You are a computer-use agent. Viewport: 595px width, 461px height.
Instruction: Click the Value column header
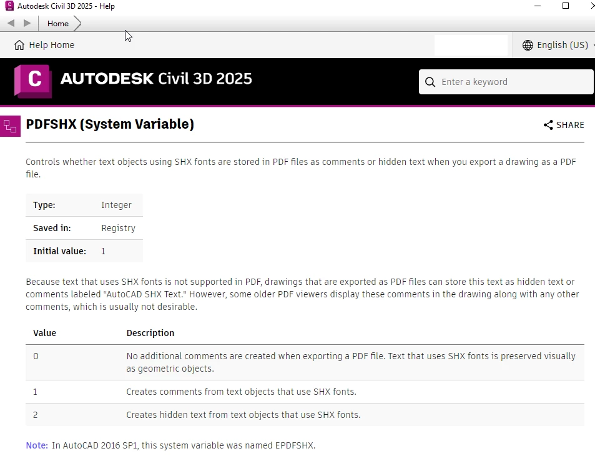[x=45, y=333]
